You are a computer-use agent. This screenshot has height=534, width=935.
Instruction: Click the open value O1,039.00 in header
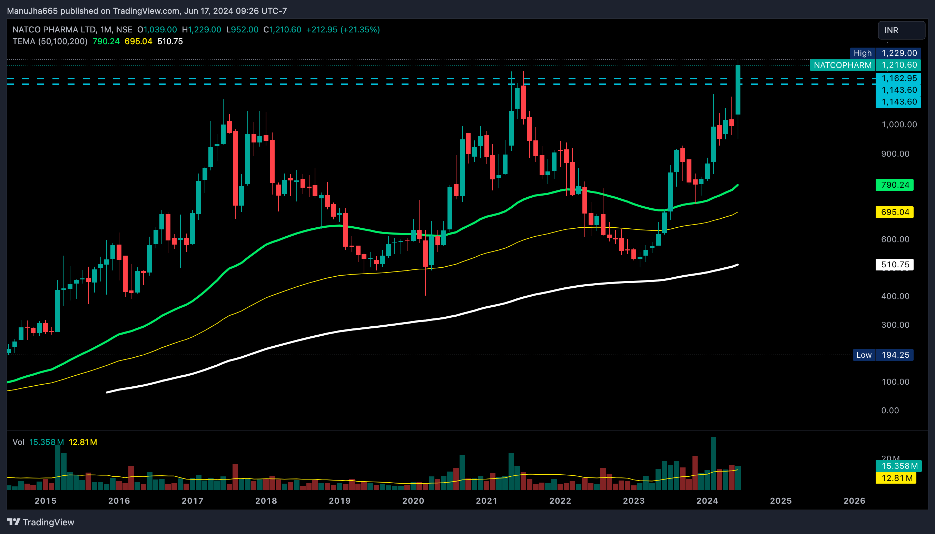pos(157,30)
